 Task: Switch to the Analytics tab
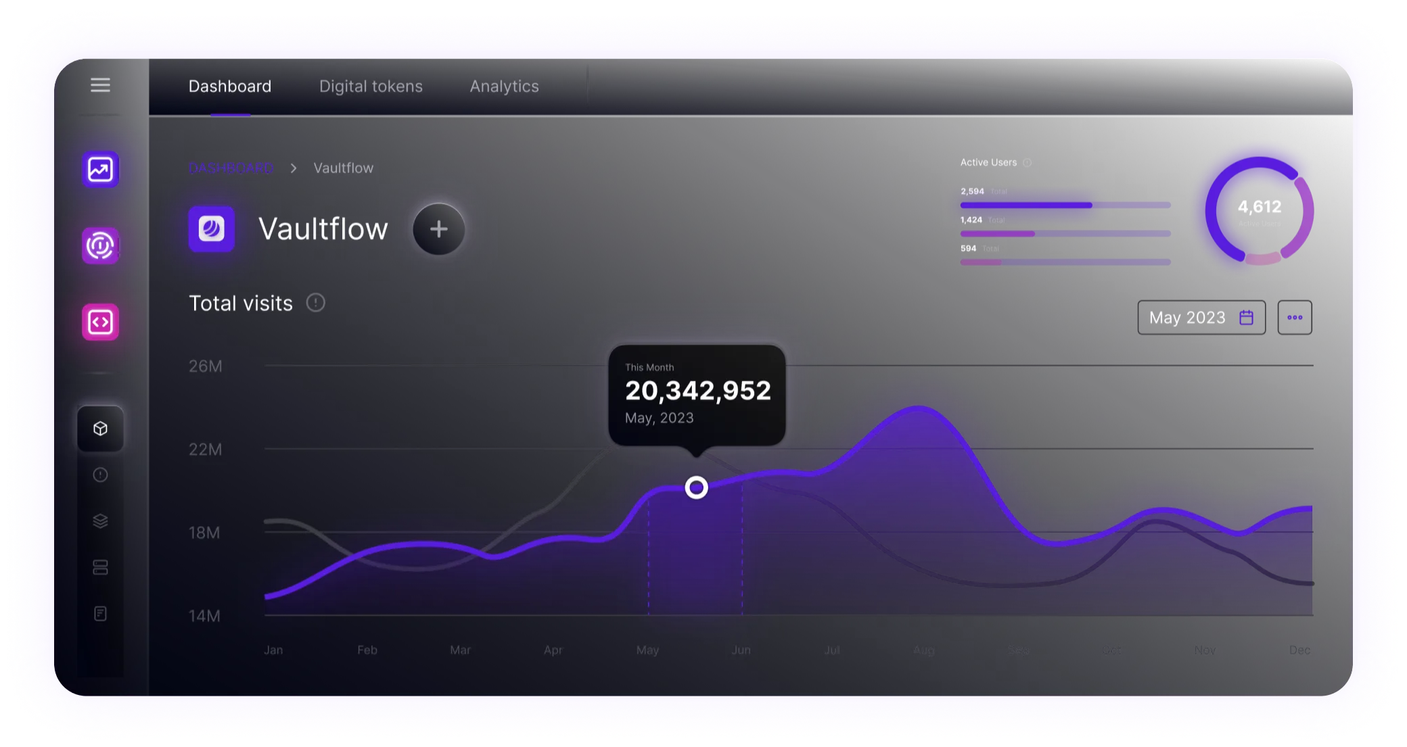coord(504,87)
